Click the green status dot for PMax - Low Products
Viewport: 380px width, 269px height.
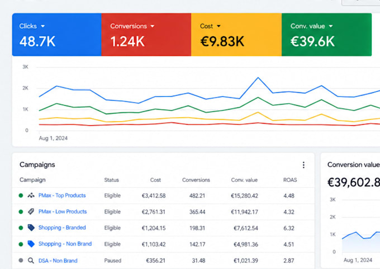click(x=21, y=212)
